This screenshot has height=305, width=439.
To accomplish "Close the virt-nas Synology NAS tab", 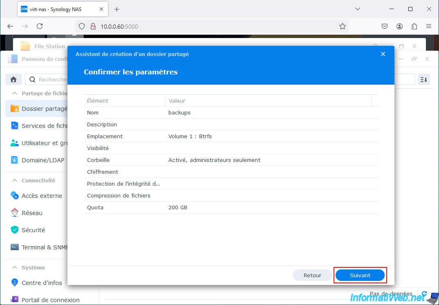I will click(x=101, y=9).
